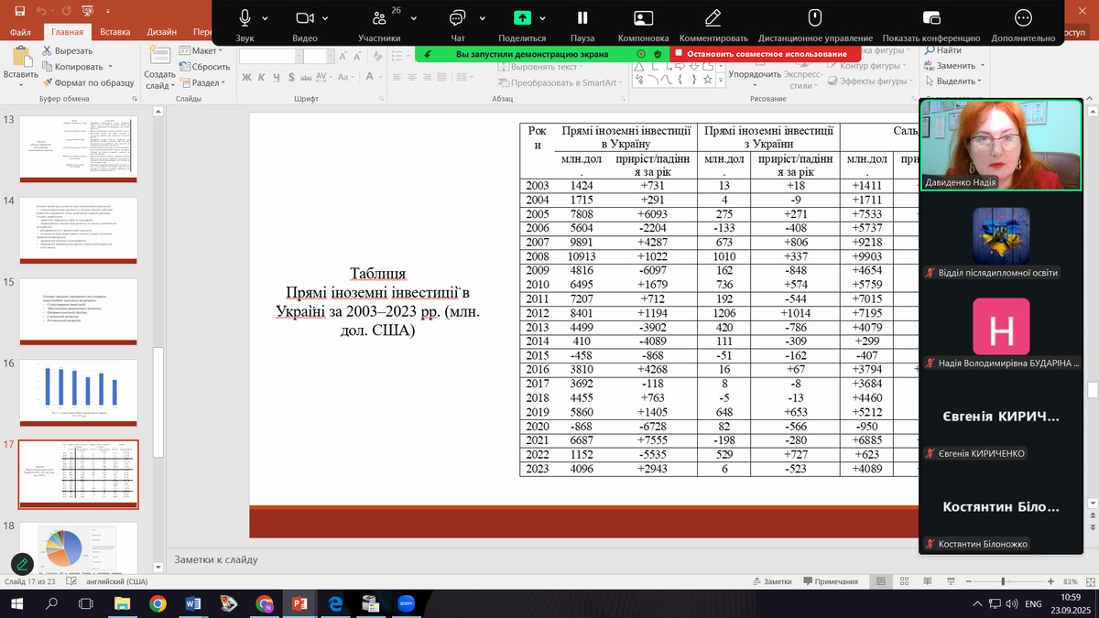Image resolution: width=1099 pixels, height=618 pixels.
Task: Open the Выделить selection dropdown
Action: pyautogui.click(x=952, y=81)
